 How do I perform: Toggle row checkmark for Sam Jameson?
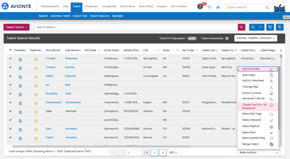click(x=10, y=129)
